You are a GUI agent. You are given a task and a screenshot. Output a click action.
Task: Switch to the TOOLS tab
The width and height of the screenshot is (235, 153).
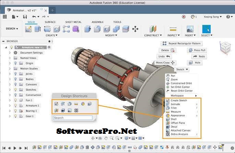coord(117,22)
